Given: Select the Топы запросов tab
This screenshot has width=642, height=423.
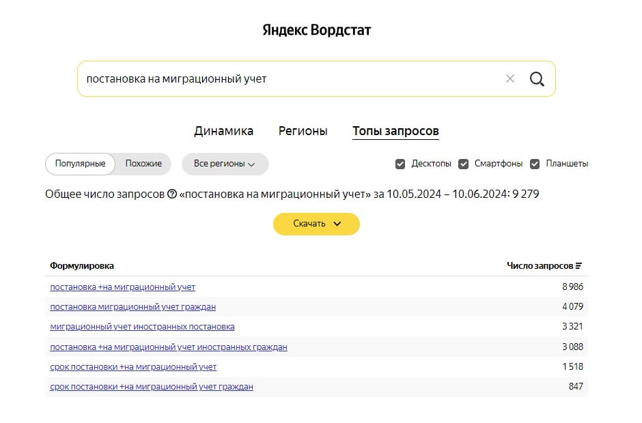Looking at the screenshot, I should (395, 131).
